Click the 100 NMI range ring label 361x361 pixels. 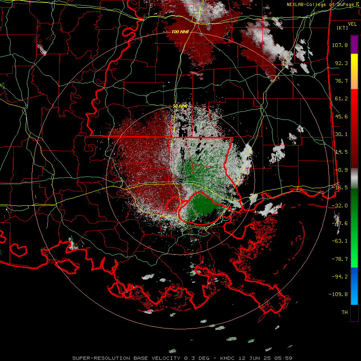[x=180, y=32]
